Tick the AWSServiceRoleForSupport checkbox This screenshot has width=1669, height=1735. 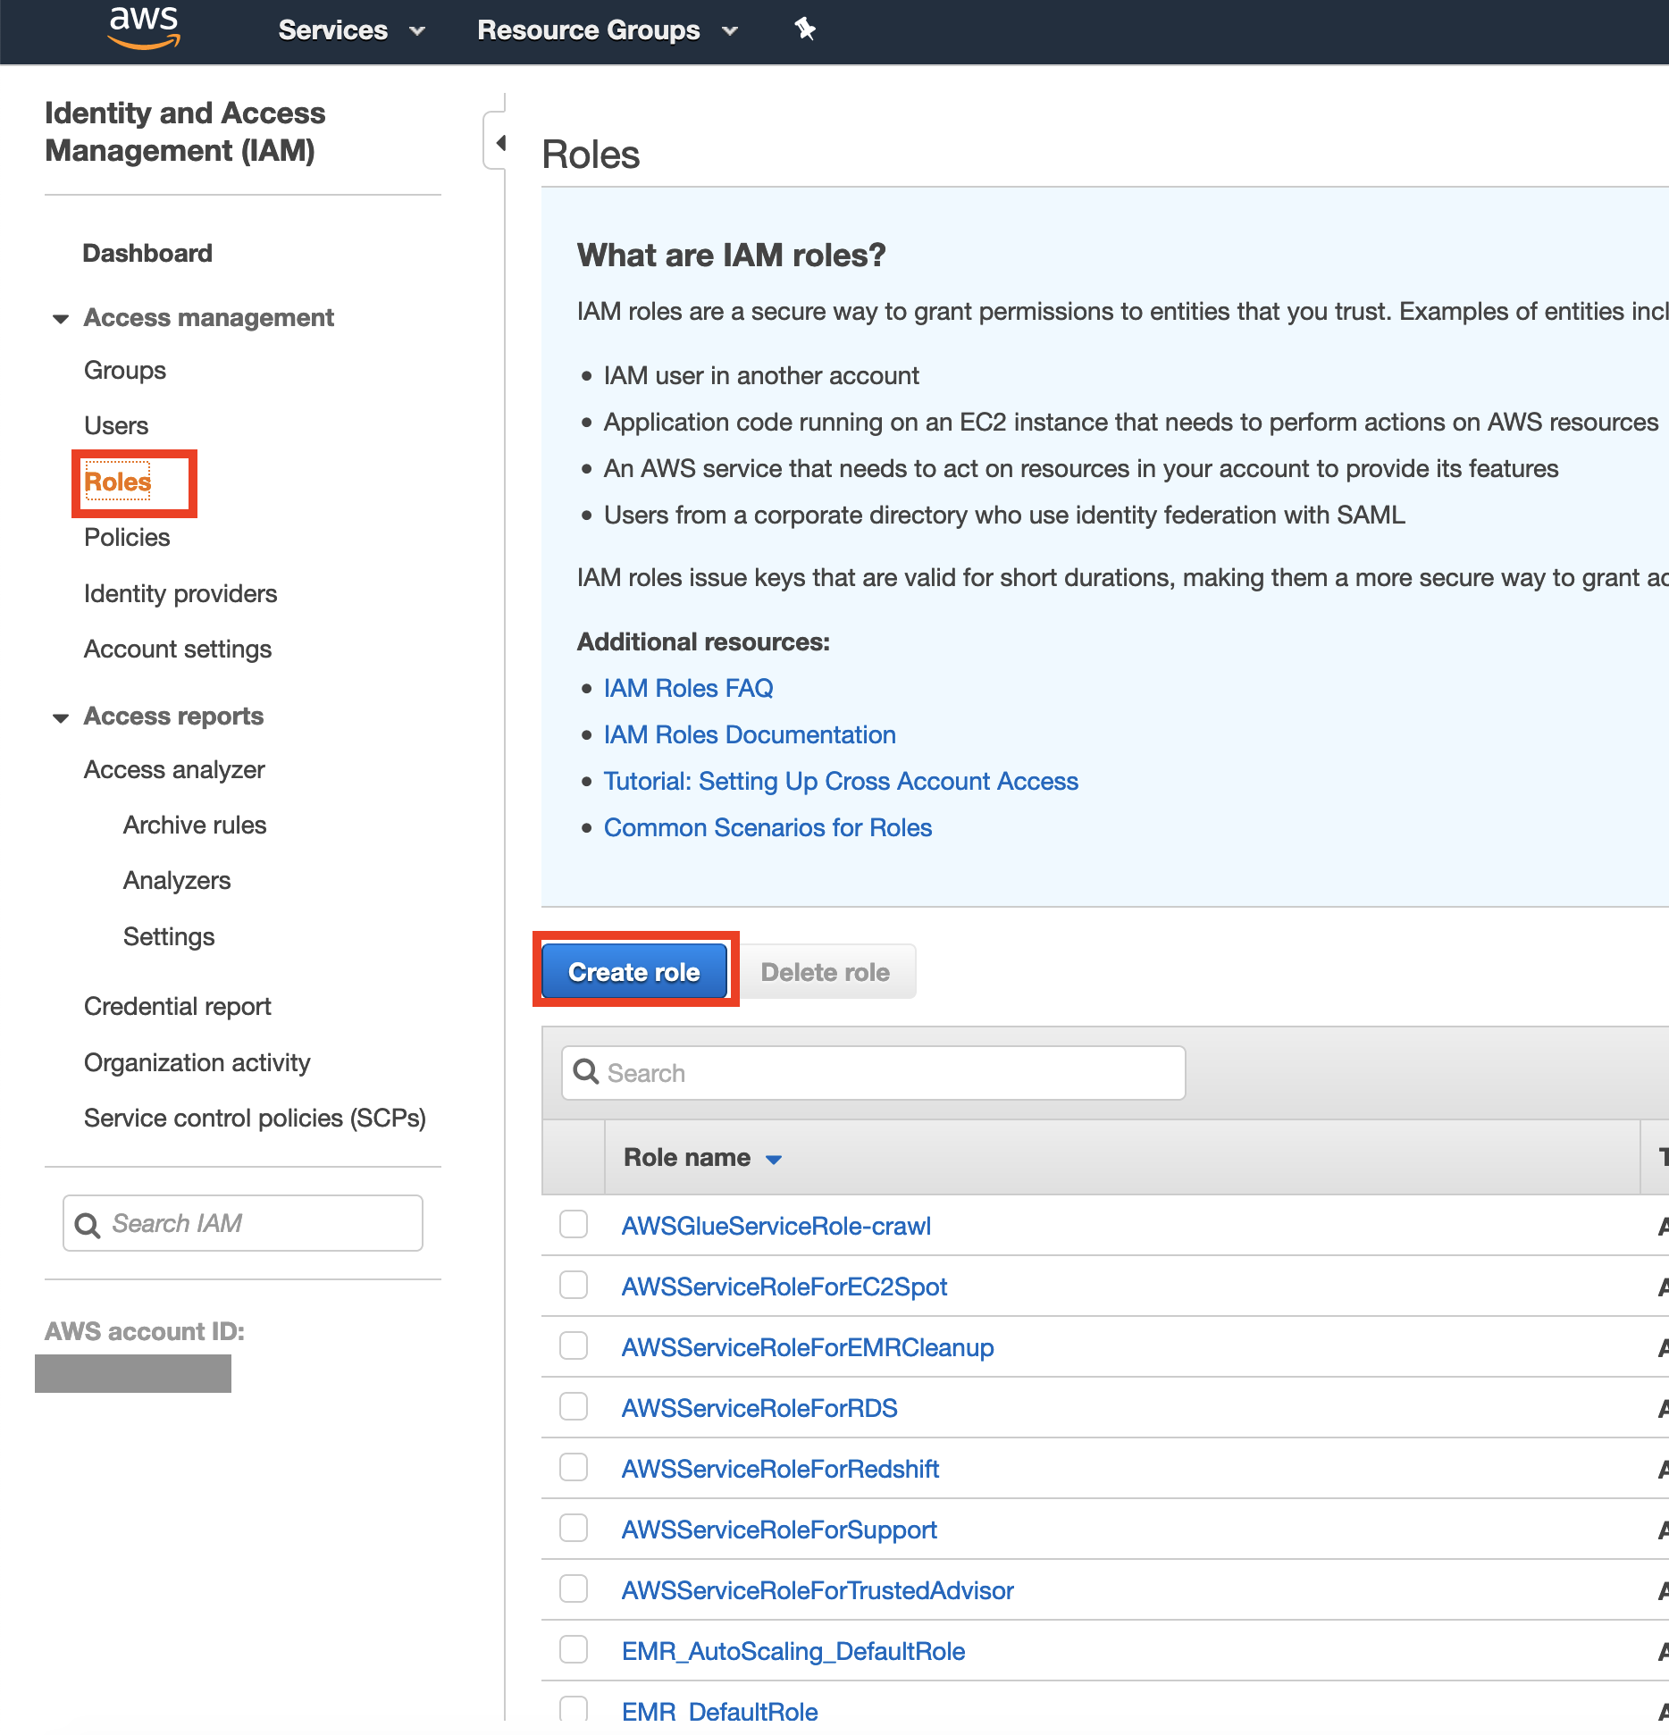pos(574,1528)
